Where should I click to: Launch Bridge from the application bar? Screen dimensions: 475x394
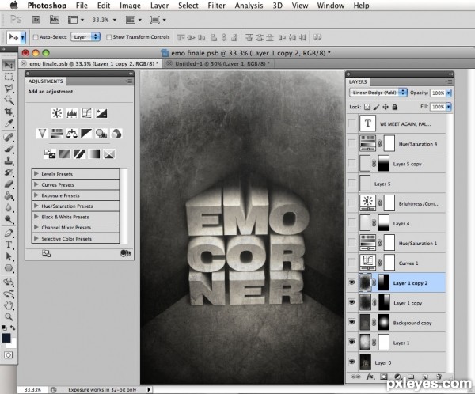tap(36, 20)
